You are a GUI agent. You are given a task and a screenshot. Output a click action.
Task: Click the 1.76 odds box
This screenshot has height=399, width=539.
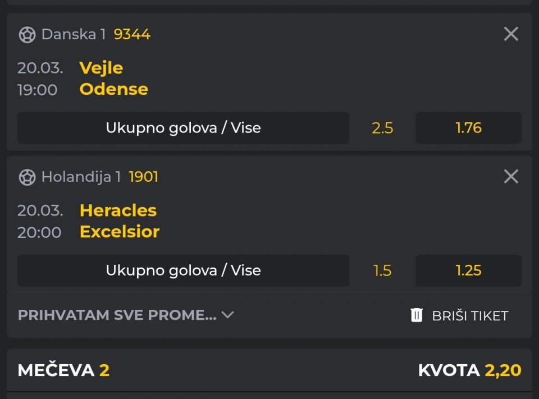(468, 128)
